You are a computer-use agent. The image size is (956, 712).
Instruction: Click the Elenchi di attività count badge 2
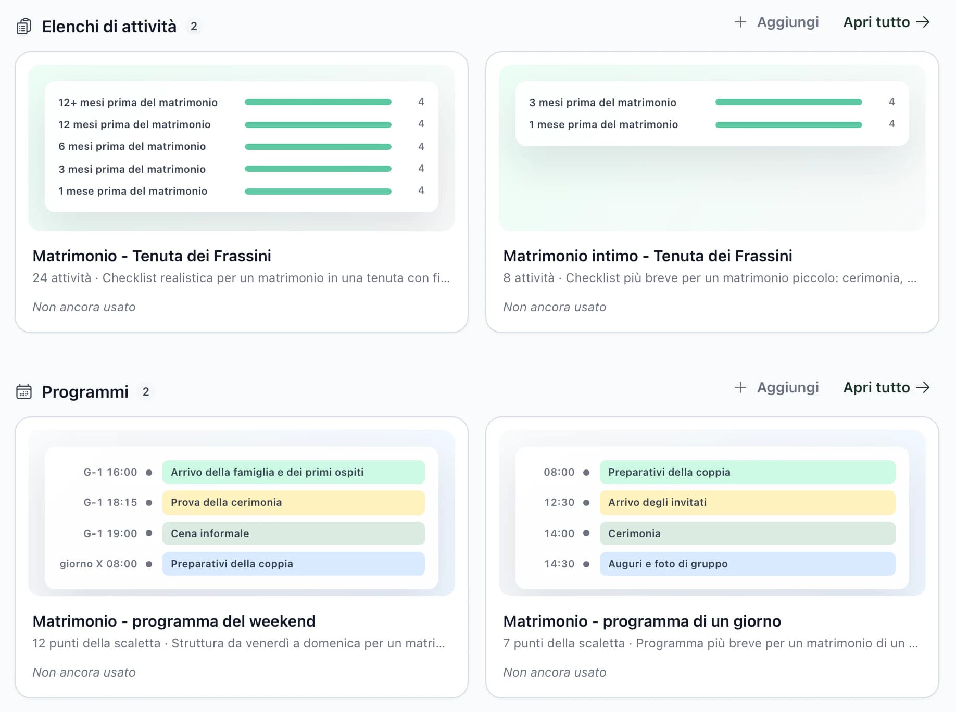(x=194, y=27)
